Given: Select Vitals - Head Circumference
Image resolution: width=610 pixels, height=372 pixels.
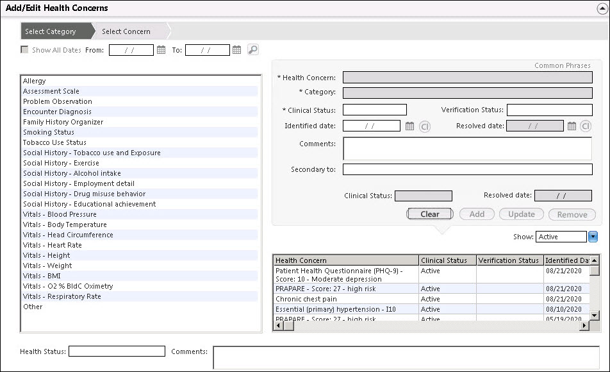Looking at the screenshot, I should tap(140, 235).
